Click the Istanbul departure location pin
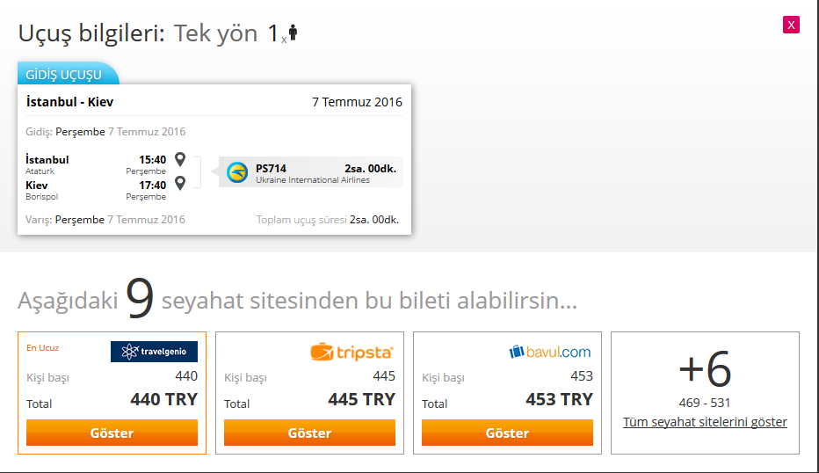 (180, 159)
